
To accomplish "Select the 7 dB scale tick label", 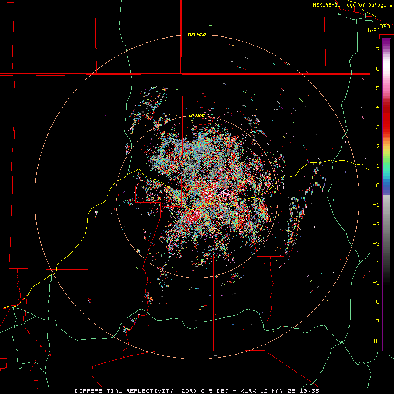I will [x=378, y=49].
